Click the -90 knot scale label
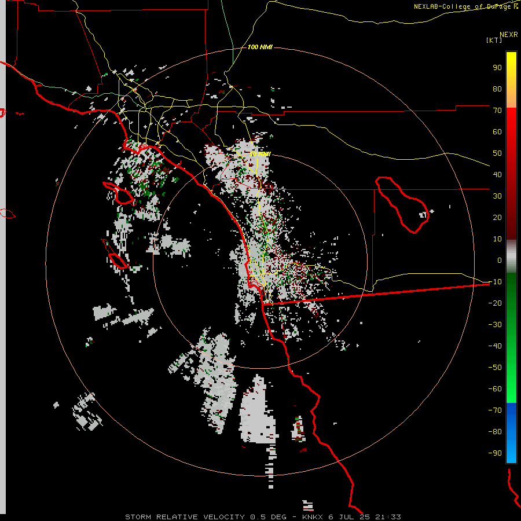Image resolution: width=521 pixels, height=521 pixels. point(495,453)
